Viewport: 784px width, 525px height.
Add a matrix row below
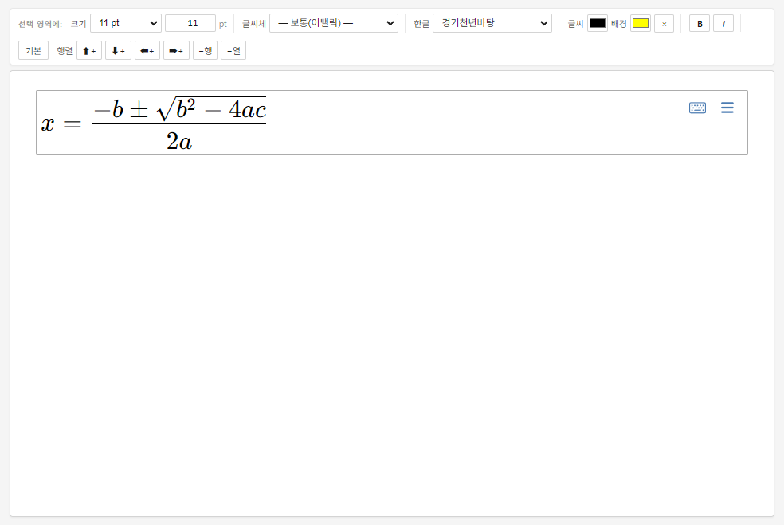pyautogui.click(x=118, y=50)
